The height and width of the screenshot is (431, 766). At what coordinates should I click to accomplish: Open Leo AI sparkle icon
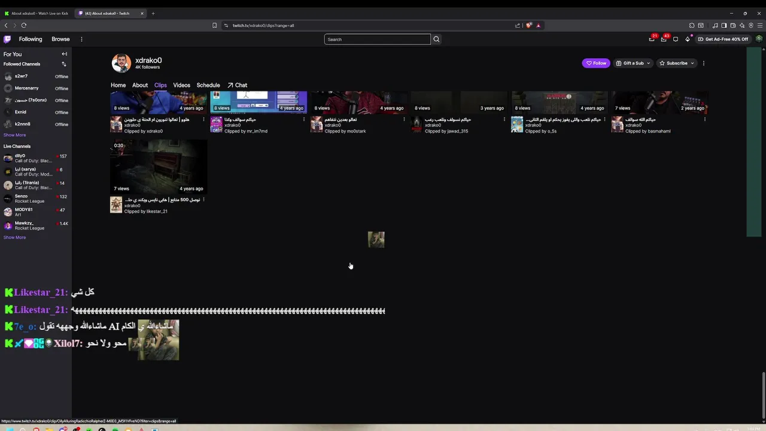tap(742, 25)
